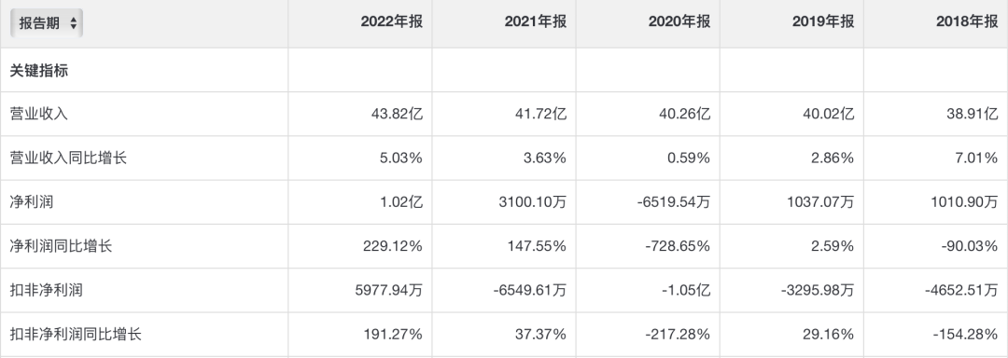
Task: Click the 关键指标 section heading
Action: 38,71
